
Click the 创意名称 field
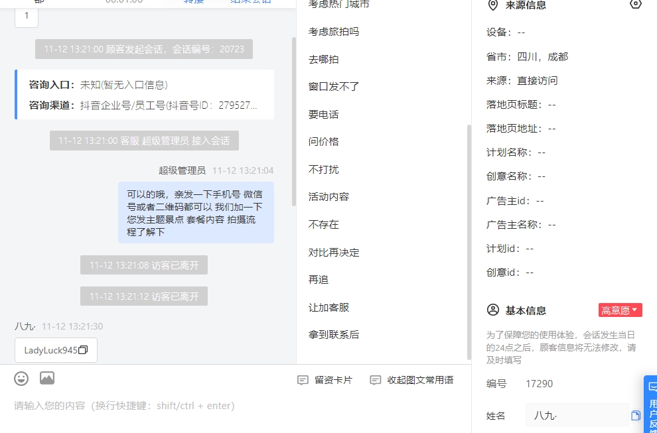point(516,176)
